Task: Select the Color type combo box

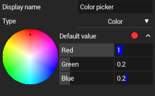Action: click(115, 21)
